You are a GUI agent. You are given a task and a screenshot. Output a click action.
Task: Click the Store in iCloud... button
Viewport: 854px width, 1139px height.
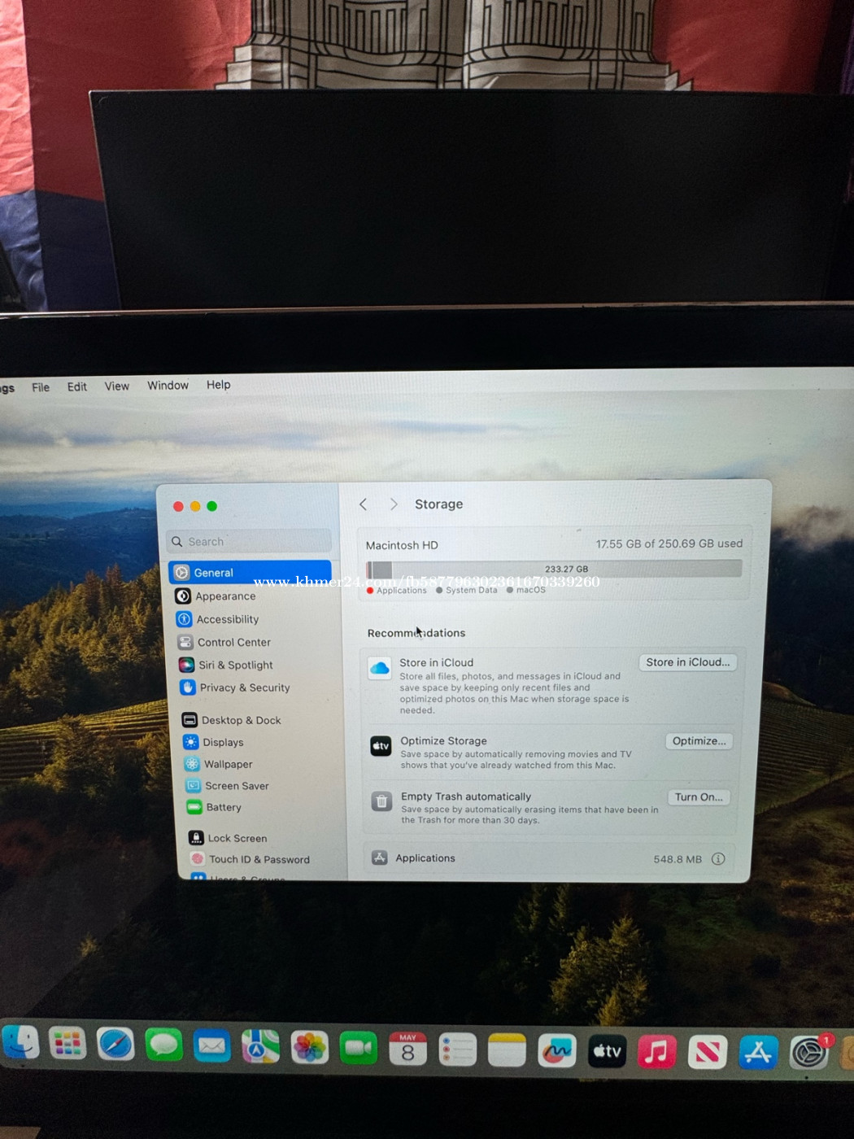tap(687, 662)
